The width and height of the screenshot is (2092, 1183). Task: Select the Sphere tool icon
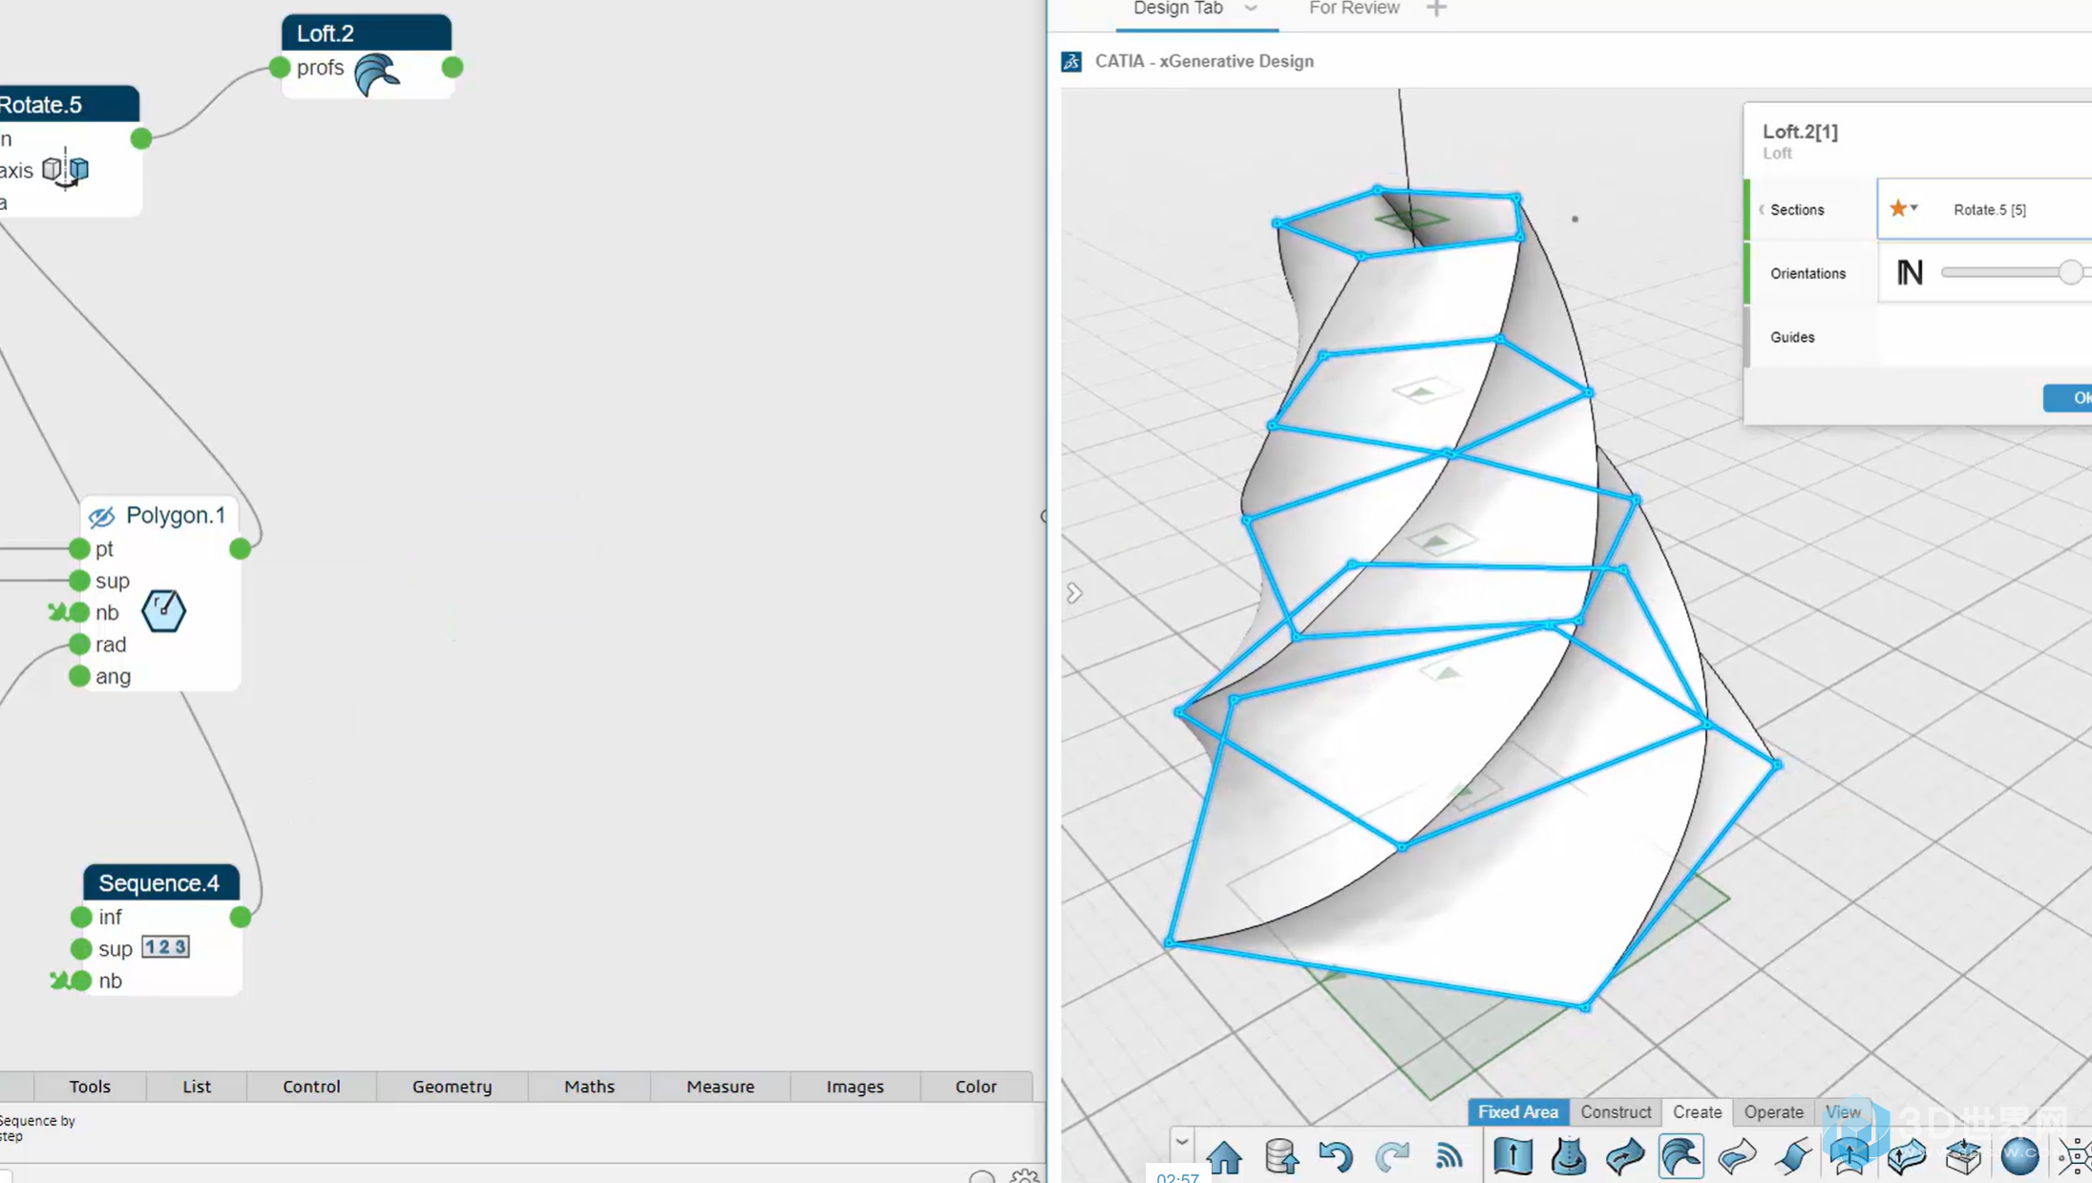tap(2019, 1156)
